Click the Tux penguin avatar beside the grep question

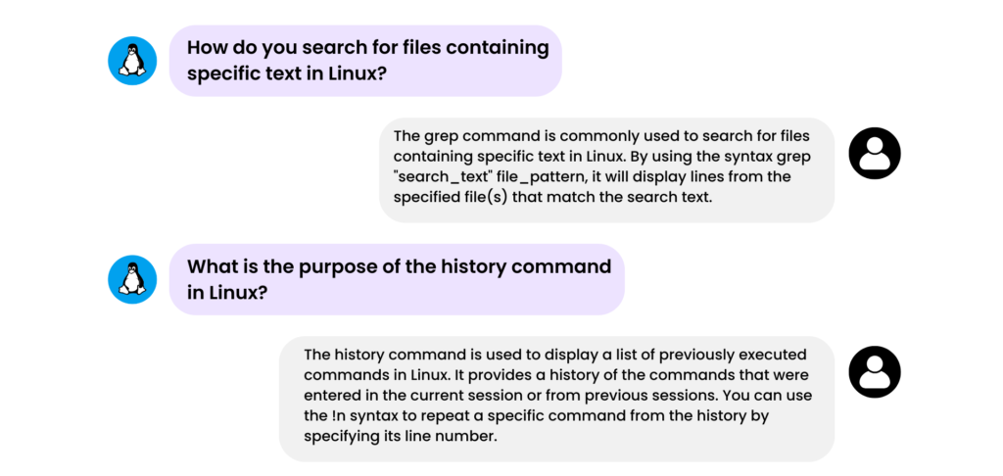coord(132,61)
